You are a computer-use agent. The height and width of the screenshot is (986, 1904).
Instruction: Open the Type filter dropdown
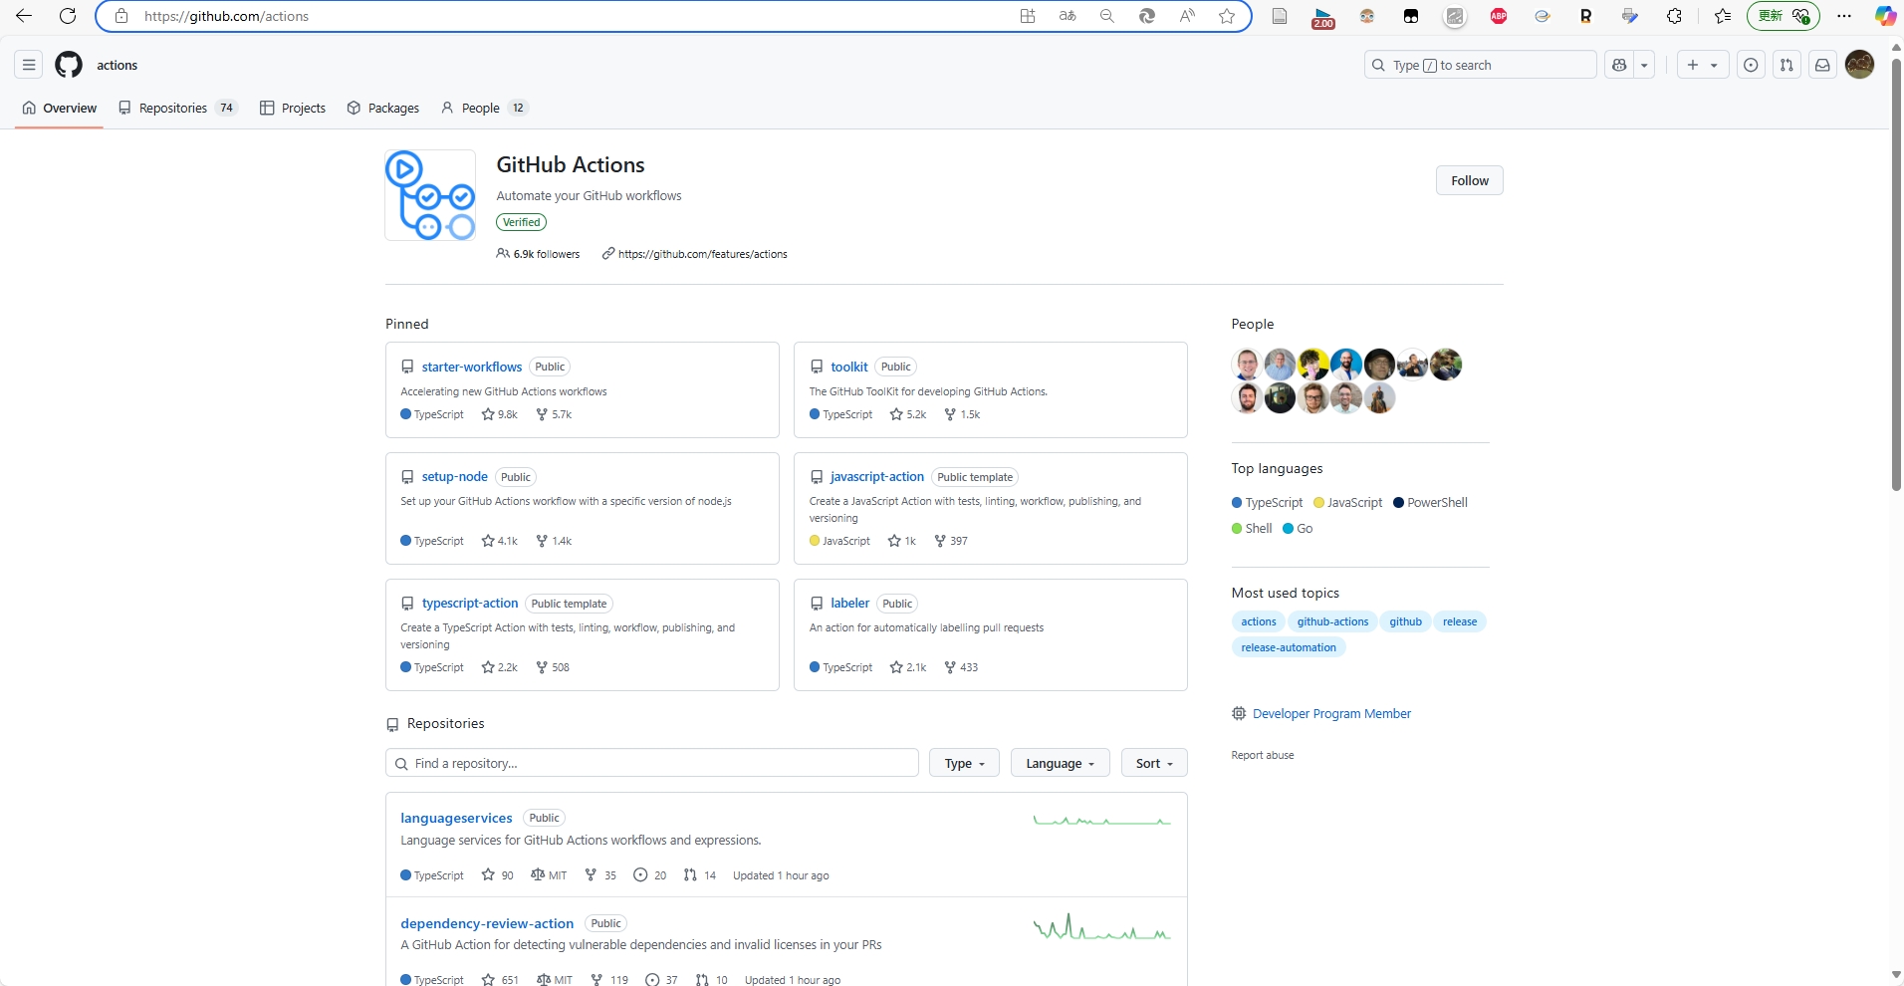coord(964,763)
